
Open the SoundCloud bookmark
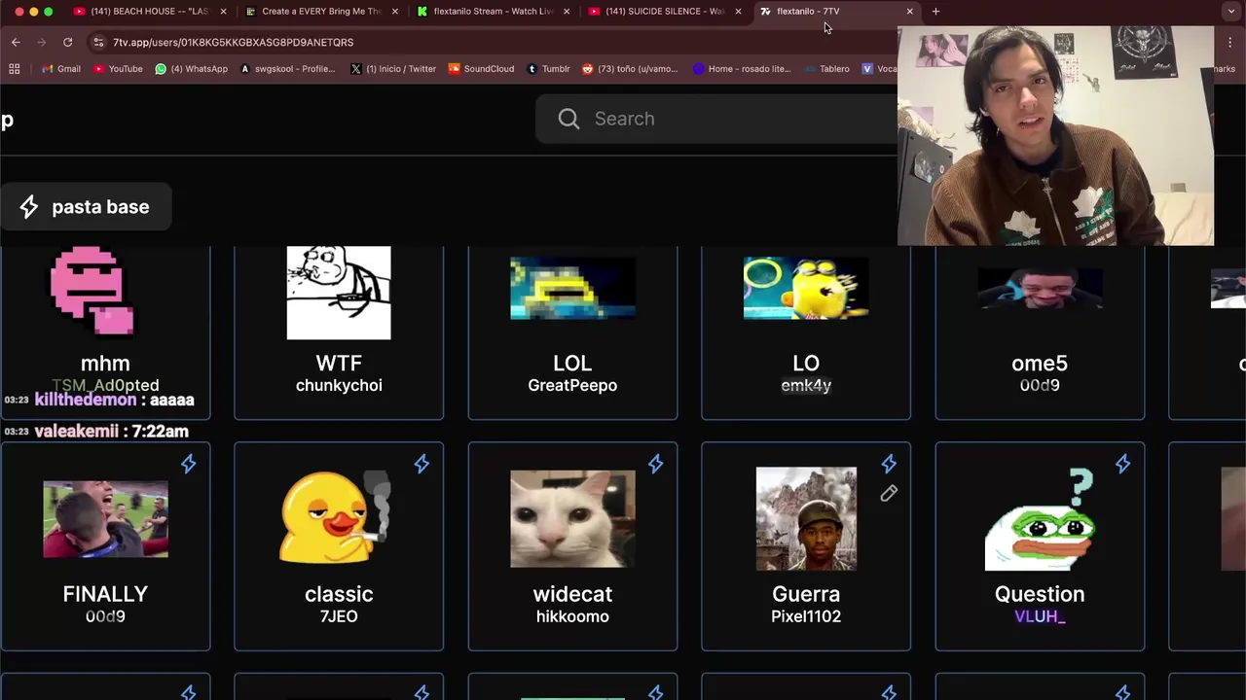point(481,69)
